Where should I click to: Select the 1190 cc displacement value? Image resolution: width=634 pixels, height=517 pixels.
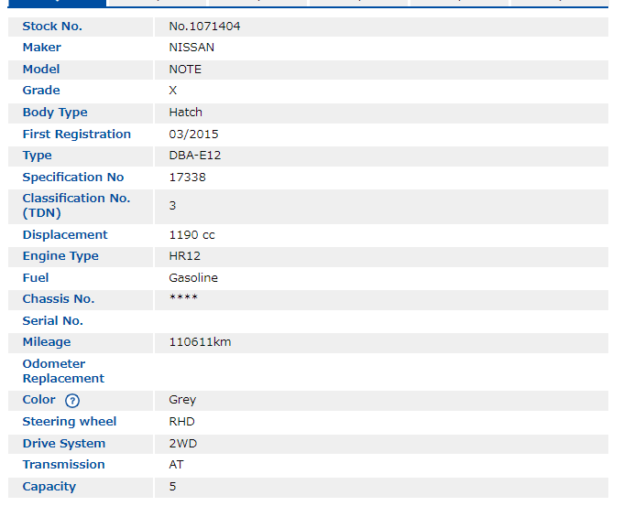pyautogui.click(x=191, y=235)
